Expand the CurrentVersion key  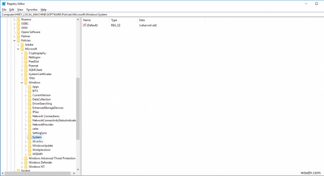coord(26,95)
